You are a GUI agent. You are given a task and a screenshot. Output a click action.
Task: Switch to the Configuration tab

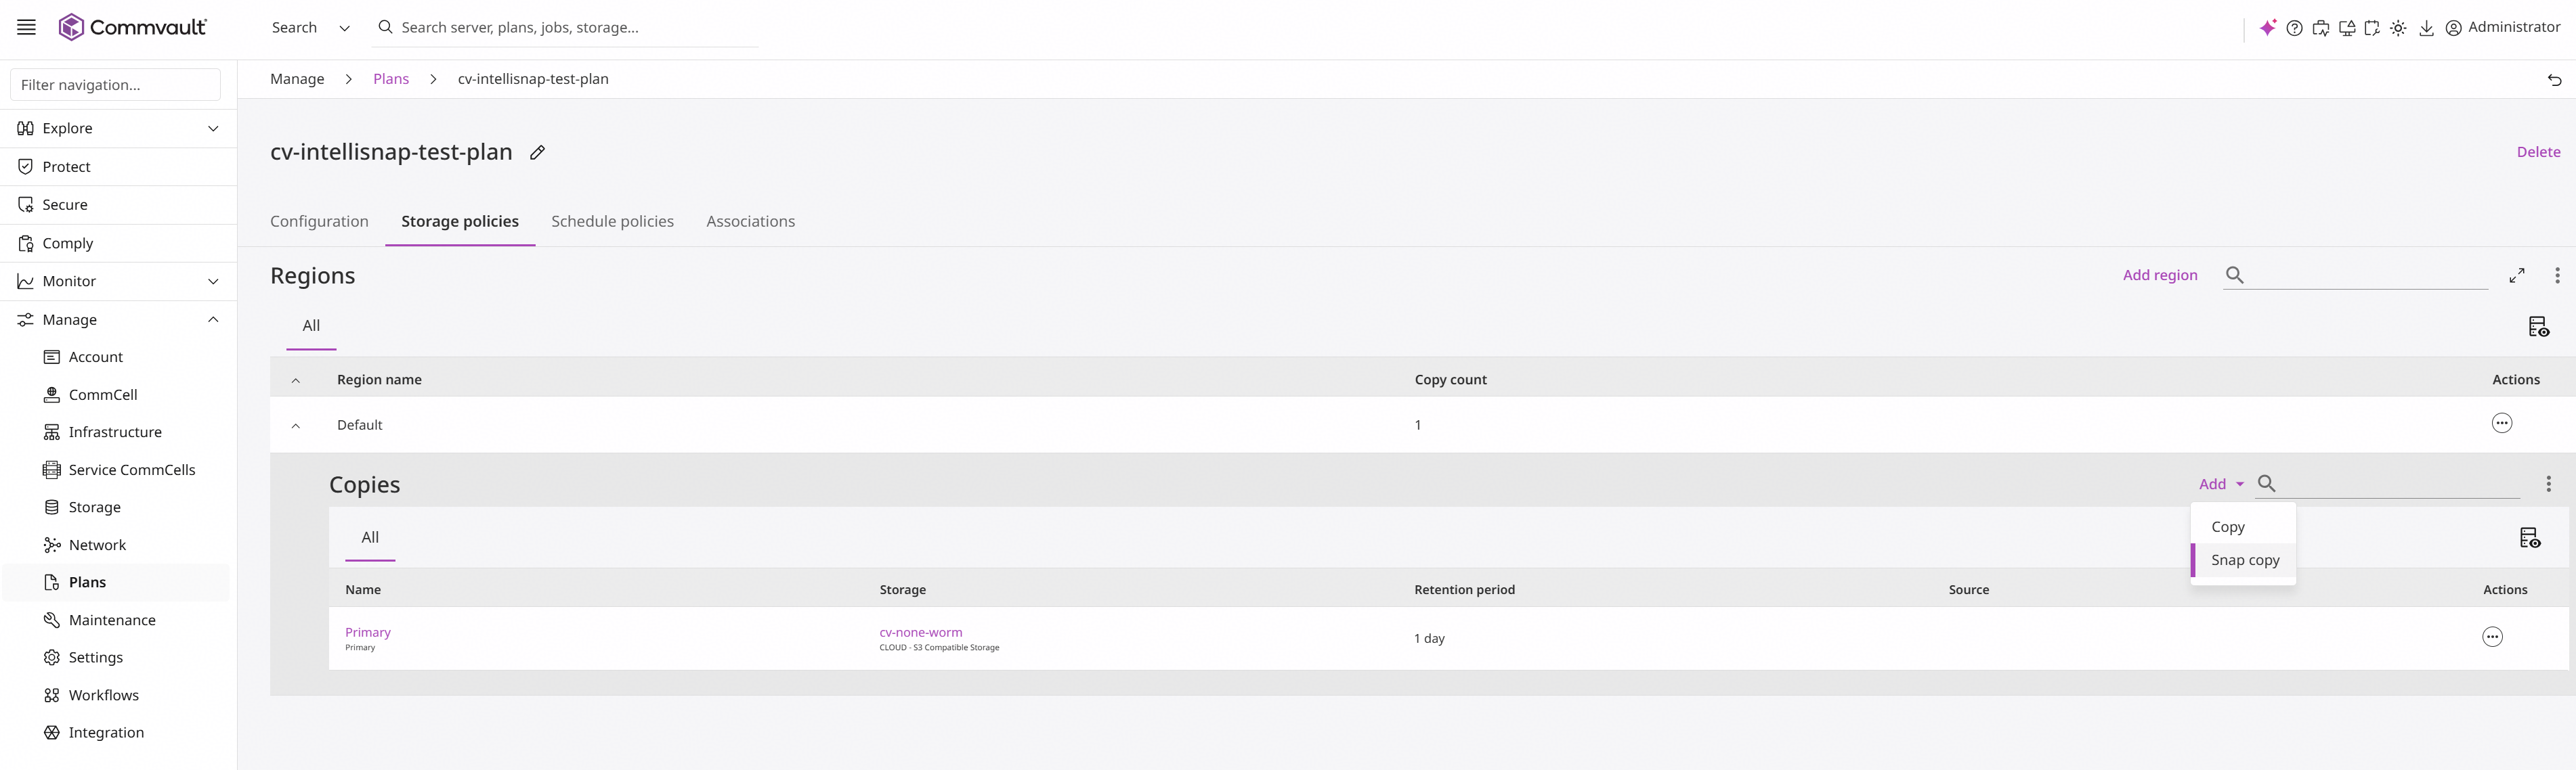(x=319, y=222)
